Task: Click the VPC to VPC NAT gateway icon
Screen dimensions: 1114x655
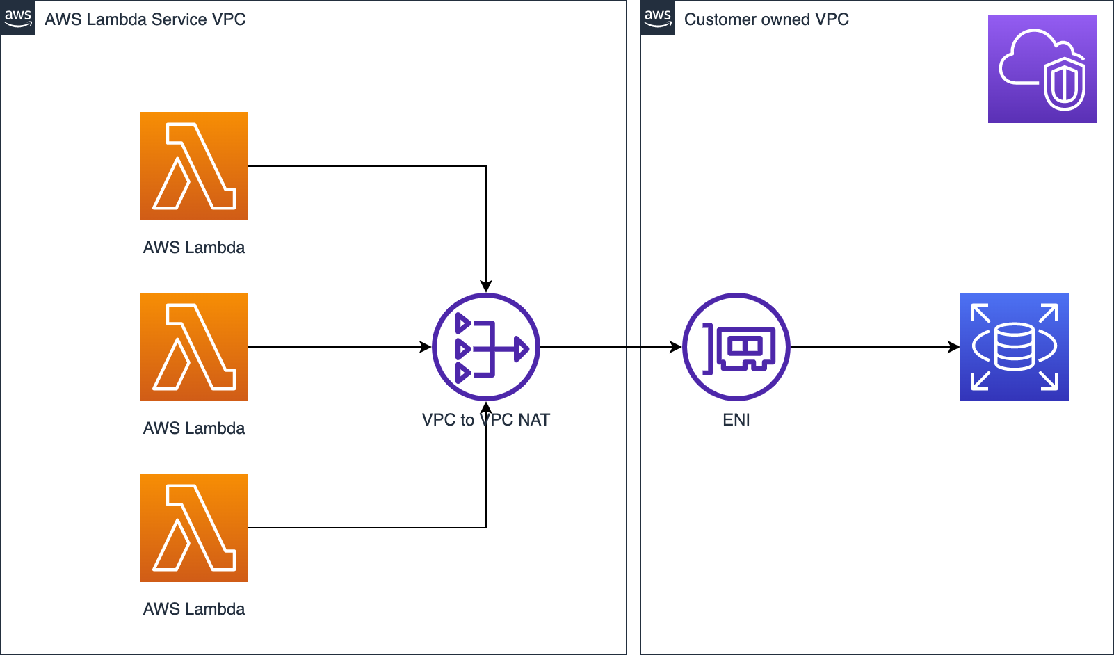Action: click(486, 347)
